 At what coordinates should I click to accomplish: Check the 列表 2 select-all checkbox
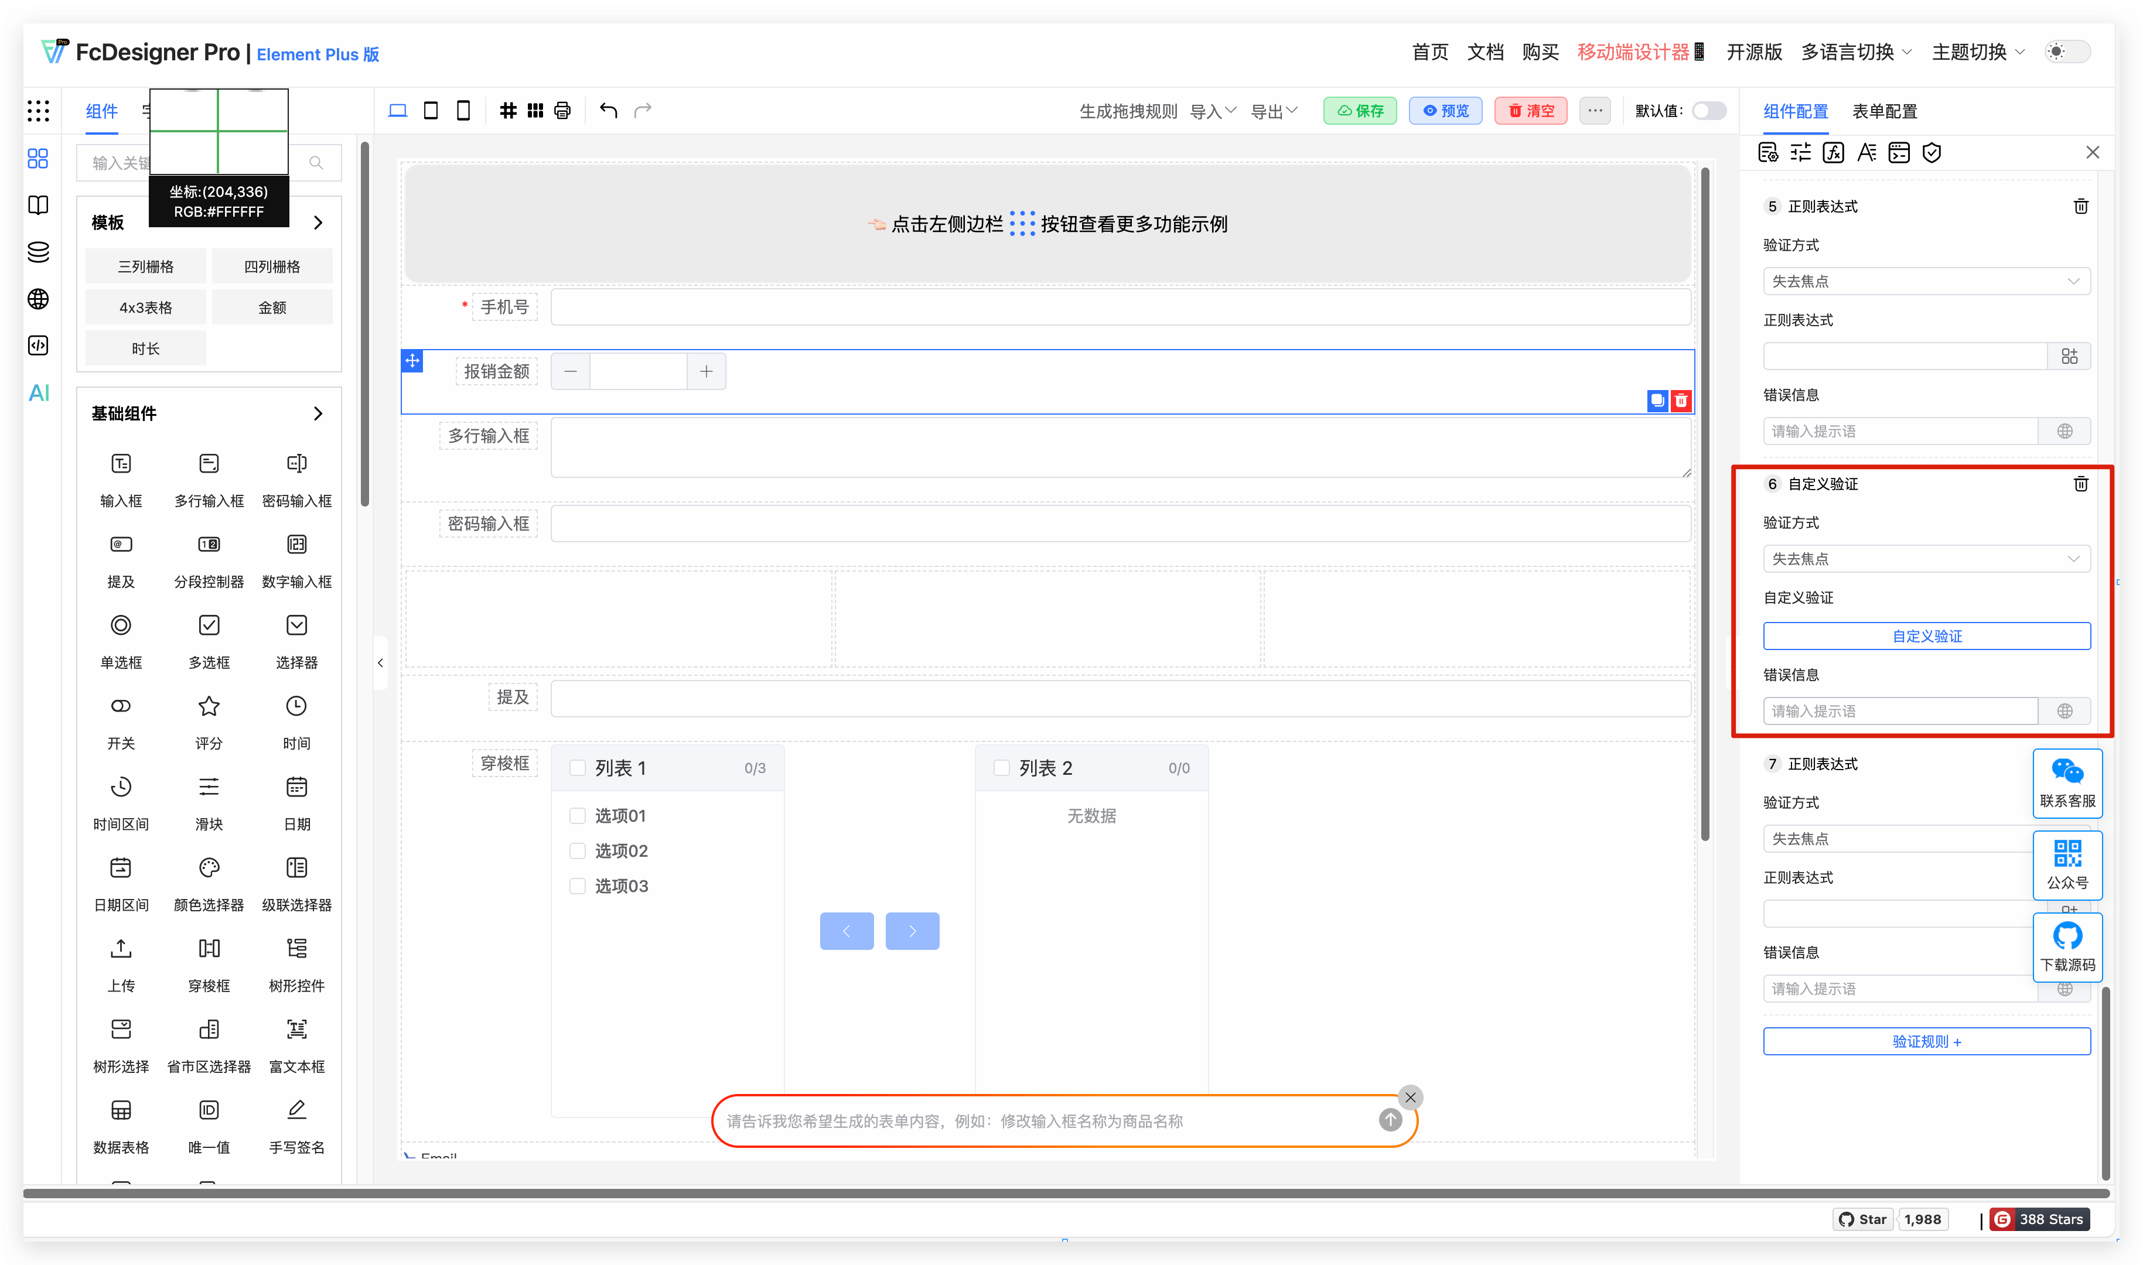tap(1002, 768)
